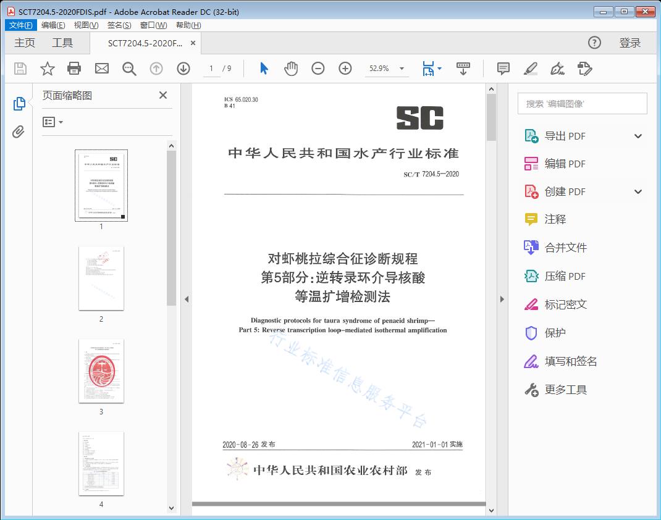661x520 pixels.
Task: Open the 文件 menu
Action: [20, 25]
